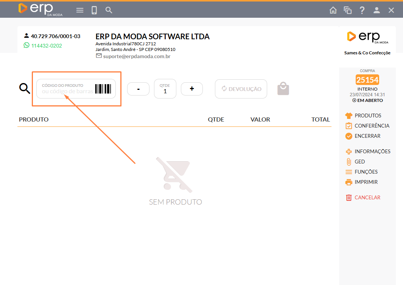Open the Funções menu

(x=366, y=172)
